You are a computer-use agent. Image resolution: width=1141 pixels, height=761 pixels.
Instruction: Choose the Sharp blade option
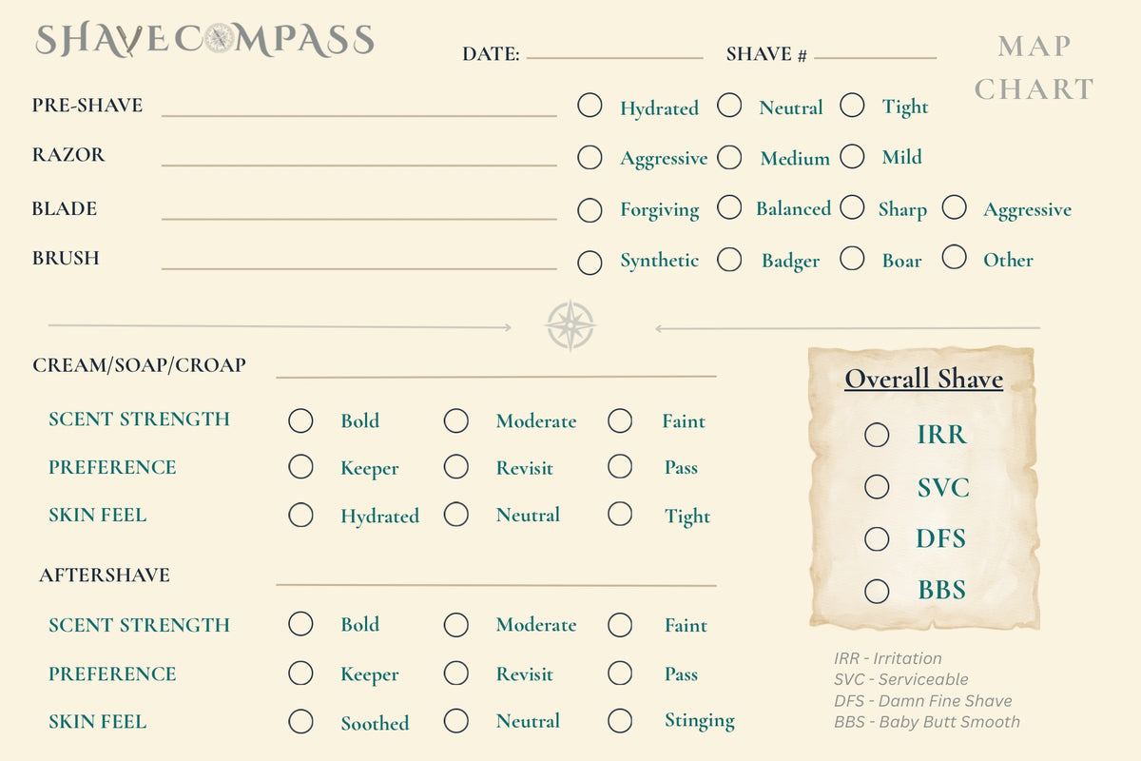852,207
